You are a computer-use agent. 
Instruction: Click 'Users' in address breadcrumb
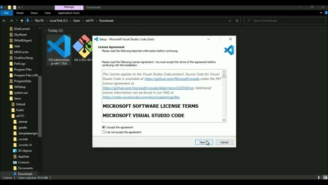point(77,21)
